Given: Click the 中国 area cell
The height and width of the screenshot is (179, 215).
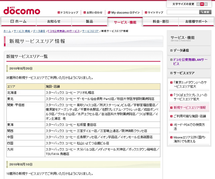Looking at the screenshot, I should (x=26, y=137).
